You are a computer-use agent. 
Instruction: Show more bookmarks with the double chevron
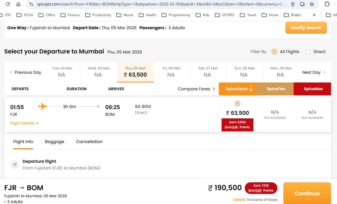point(314,15)
